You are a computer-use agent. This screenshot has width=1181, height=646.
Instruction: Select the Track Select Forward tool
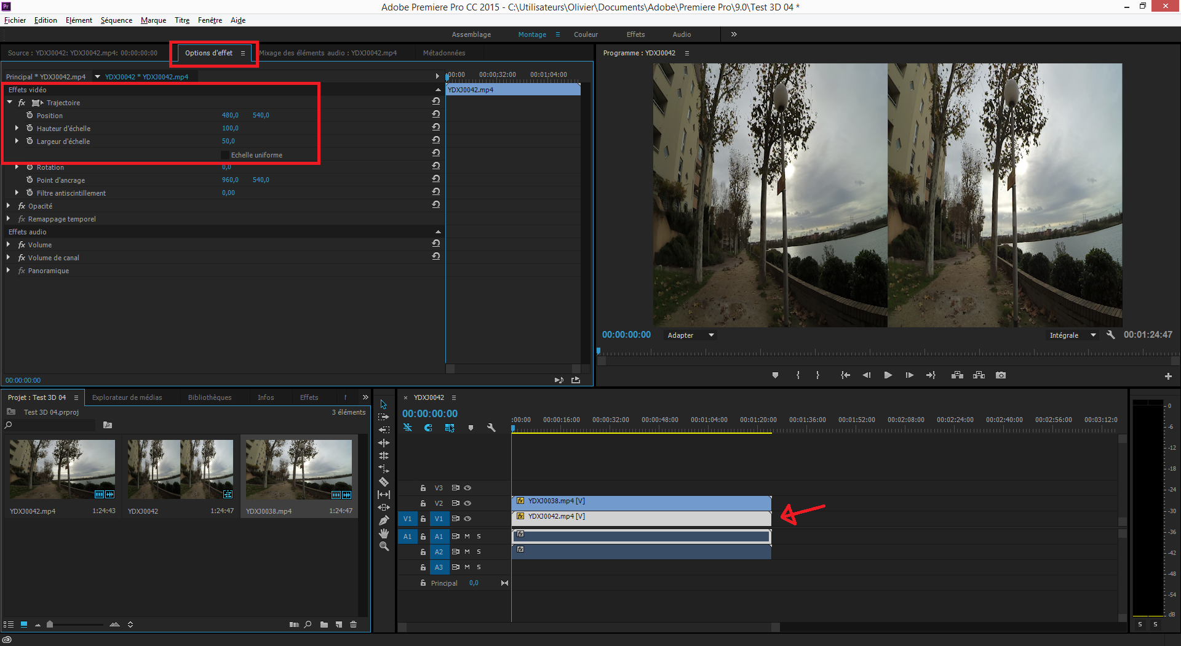pyautogui.click(x=384, y=417)
